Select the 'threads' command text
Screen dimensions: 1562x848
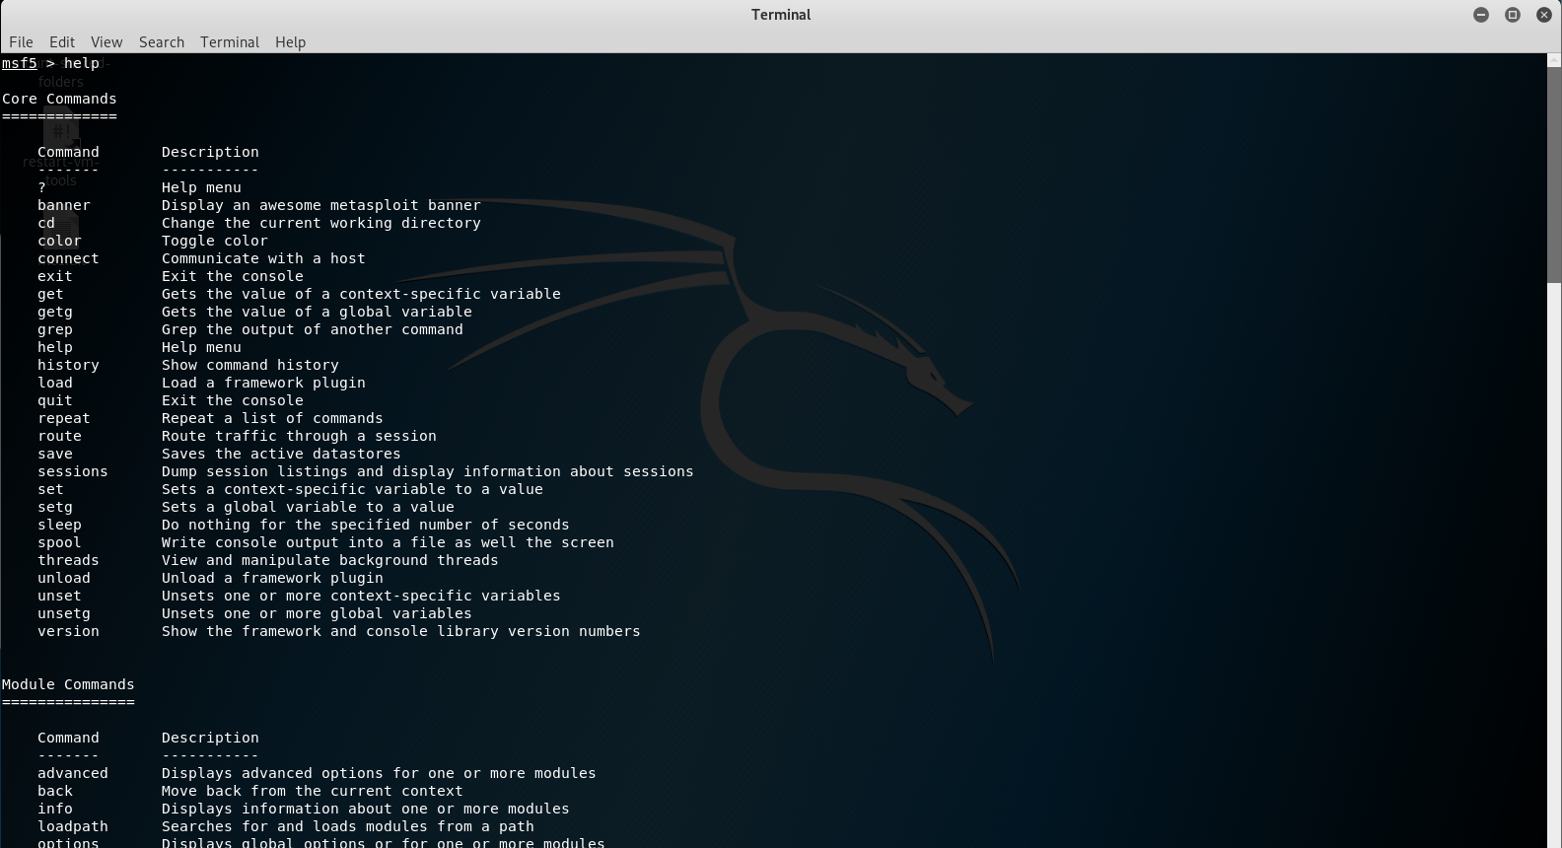point(68,560)
